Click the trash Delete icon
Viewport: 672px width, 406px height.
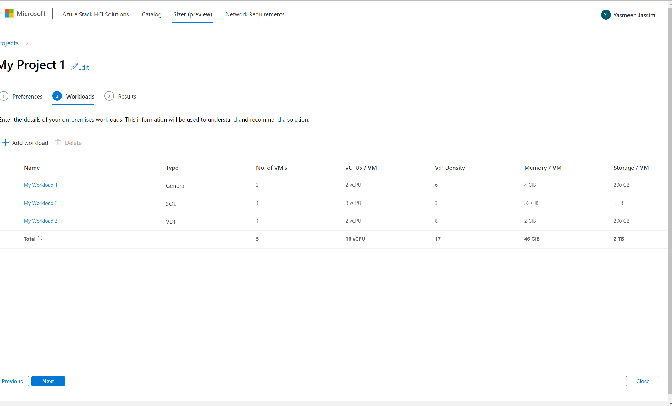58,143
